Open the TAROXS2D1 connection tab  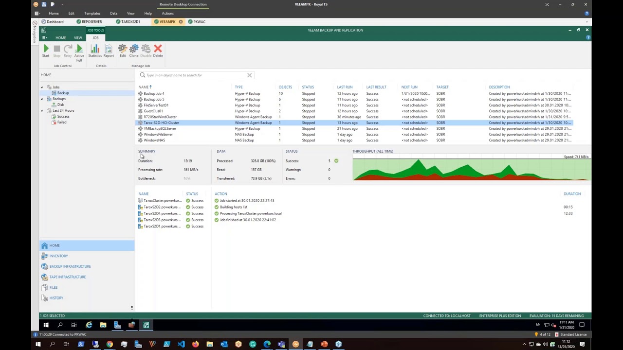tap(128, 21)
